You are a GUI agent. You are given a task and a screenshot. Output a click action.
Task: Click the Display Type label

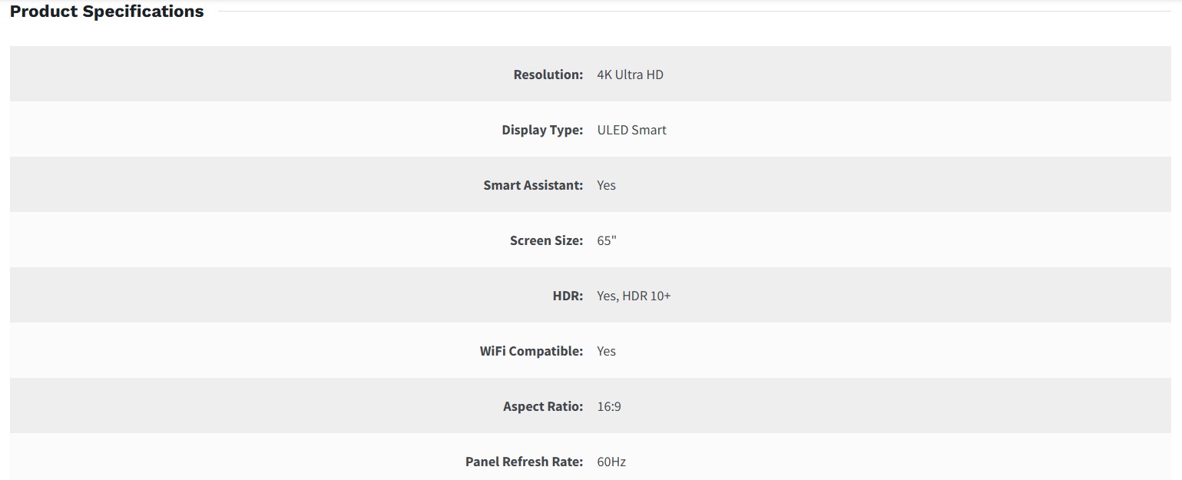[x=542, y=130]
